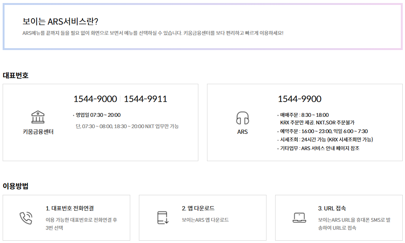Click the 전화연결 후 3번 선택 description

pyautogui.click(x=81, y=224)
